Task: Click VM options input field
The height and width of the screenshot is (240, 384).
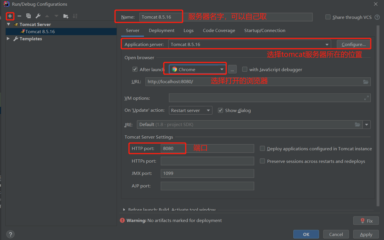Action: [270, 98]
